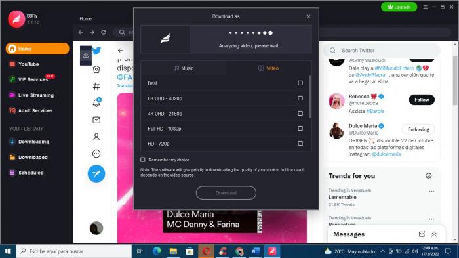Screen dimensions: 459x258
Task: Reload the page with refresh icon
Action: (104, 32)
